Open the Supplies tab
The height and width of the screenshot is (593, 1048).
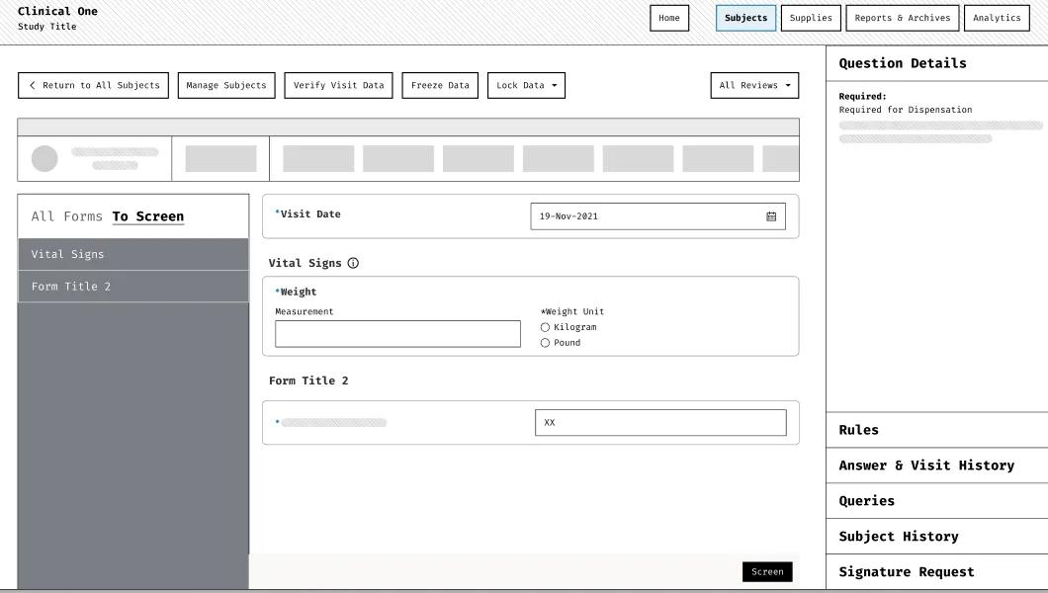tap(811, 18)
